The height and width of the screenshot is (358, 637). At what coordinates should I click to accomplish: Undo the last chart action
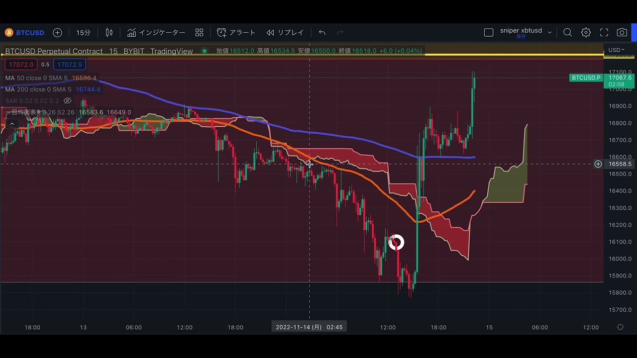click(x=322, y=32)
